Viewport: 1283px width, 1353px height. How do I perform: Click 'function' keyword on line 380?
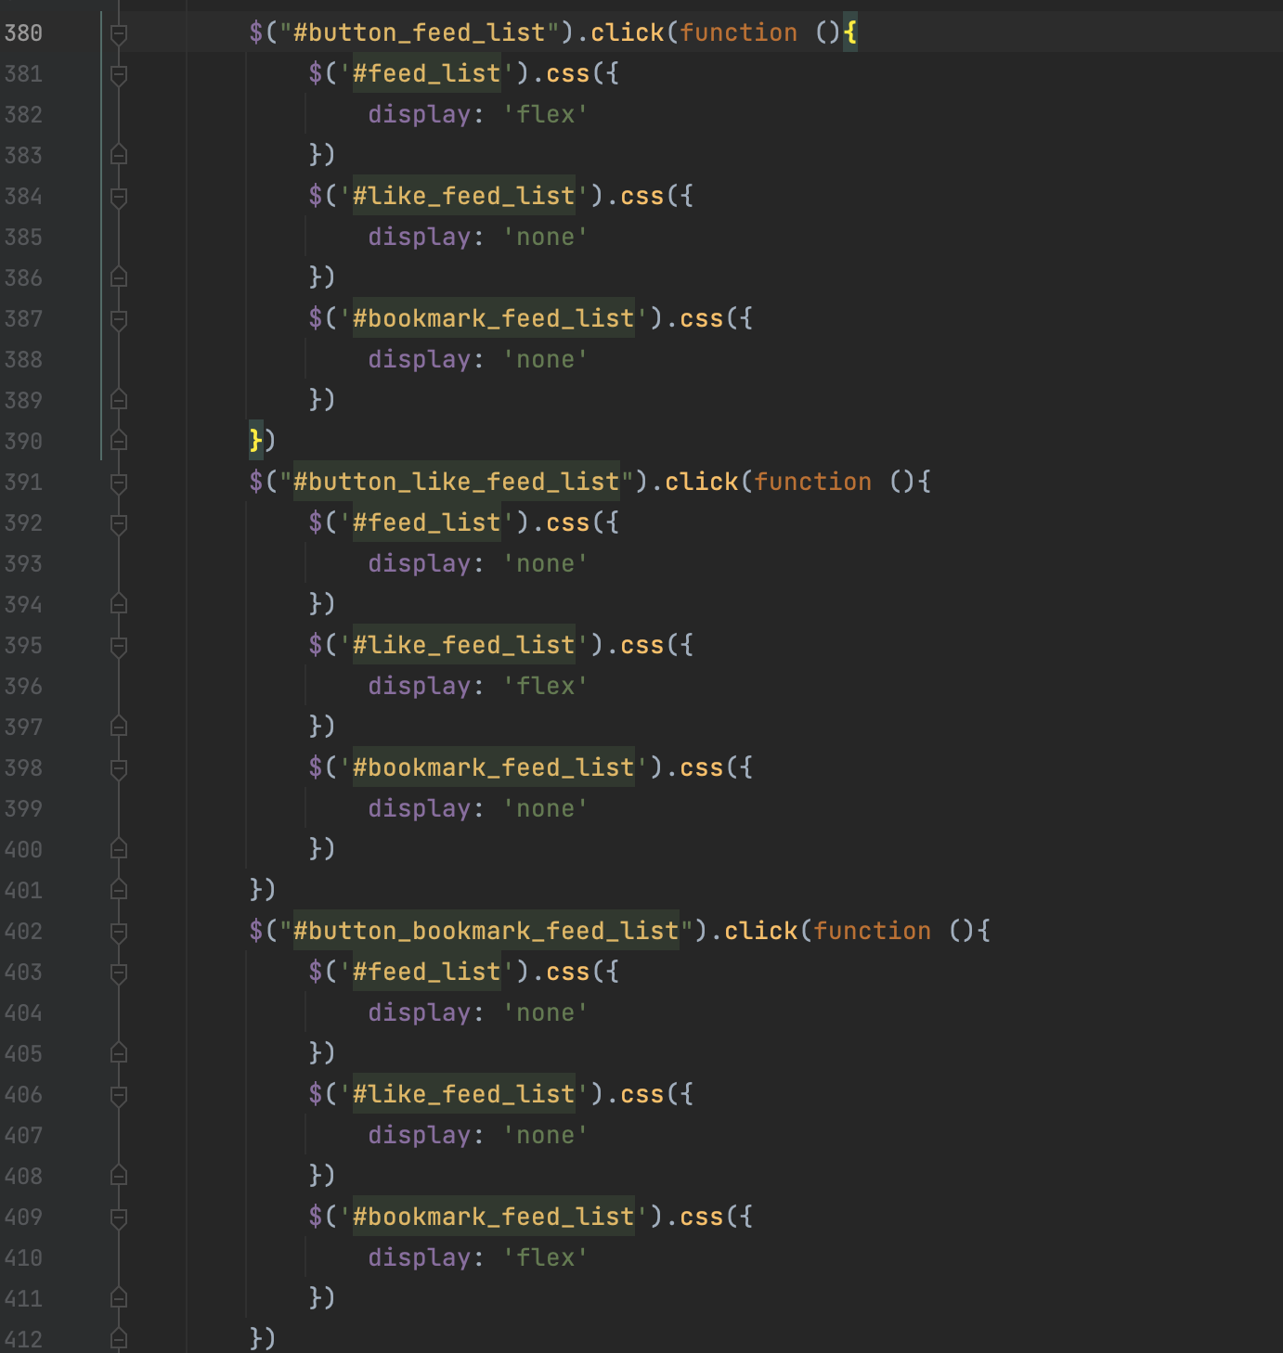click(x=739, y=33)
